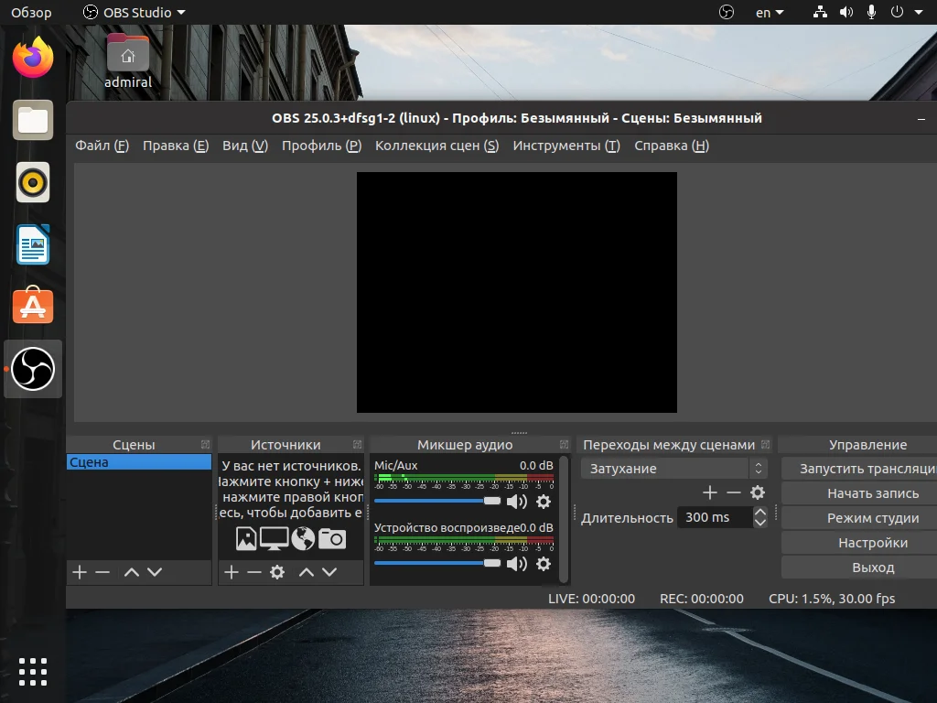Viewport: 937px width, 703px height.
Task: Mute the Mic/Aux speaker icon
Action: pos(517,502)
